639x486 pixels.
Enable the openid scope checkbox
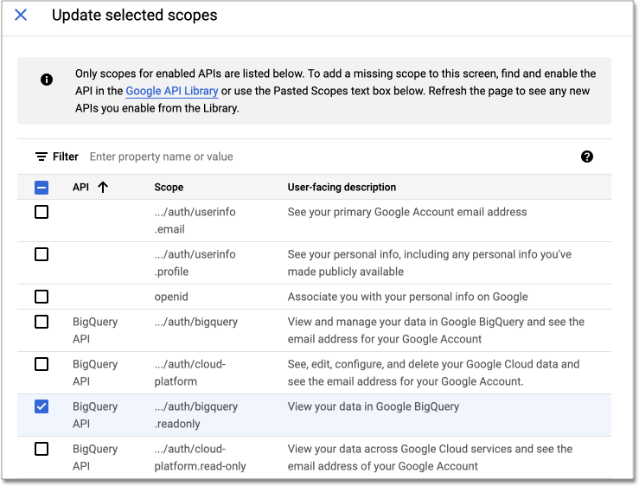[x=42, y=297]
